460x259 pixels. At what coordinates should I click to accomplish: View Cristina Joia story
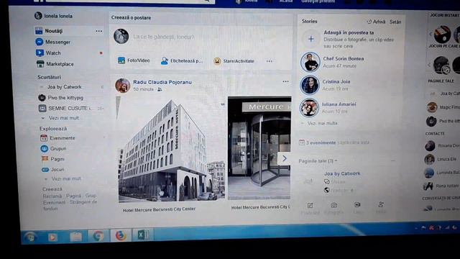310,85
